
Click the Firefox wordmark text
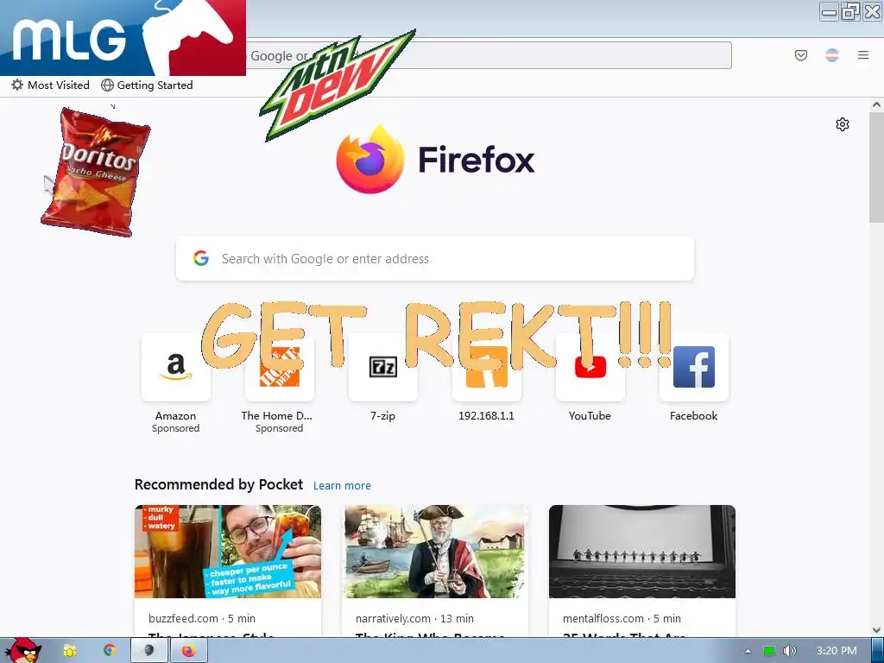pos(477,160)
